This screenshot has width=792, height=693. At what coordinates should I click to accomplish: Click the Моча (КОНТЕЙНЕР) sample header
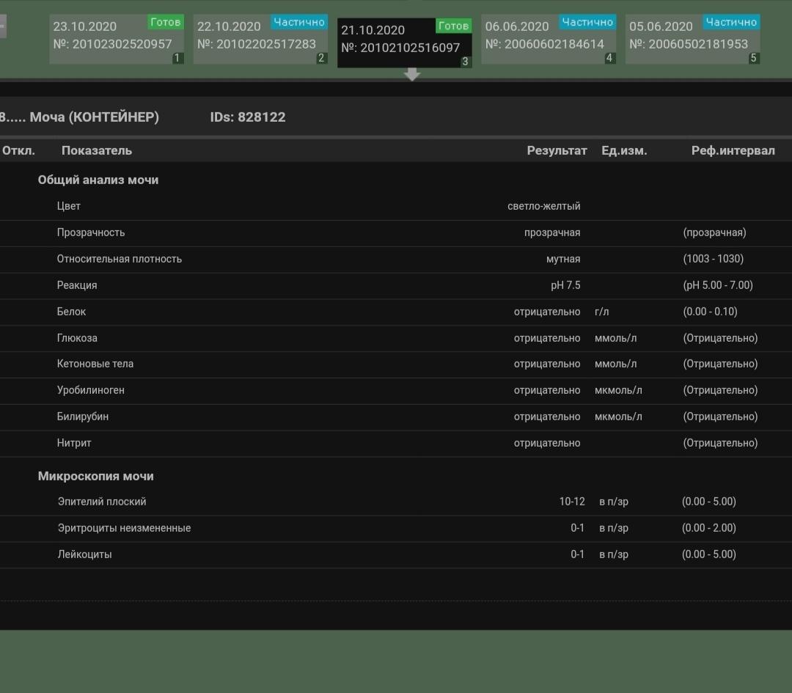tap(94, 117)
